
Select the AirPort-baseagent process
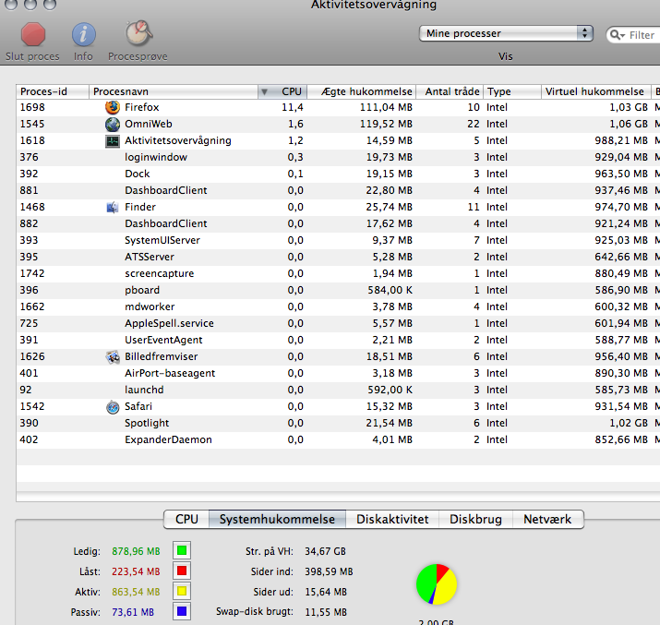pos(339,374)
